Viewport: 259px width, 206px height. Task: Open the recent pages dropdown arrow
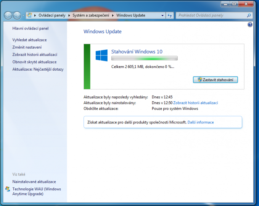(23, 16)
